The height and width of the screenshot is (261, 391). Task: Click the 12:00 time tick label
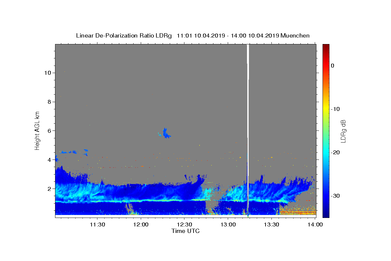pyautogui.click(x=141, y=224)
